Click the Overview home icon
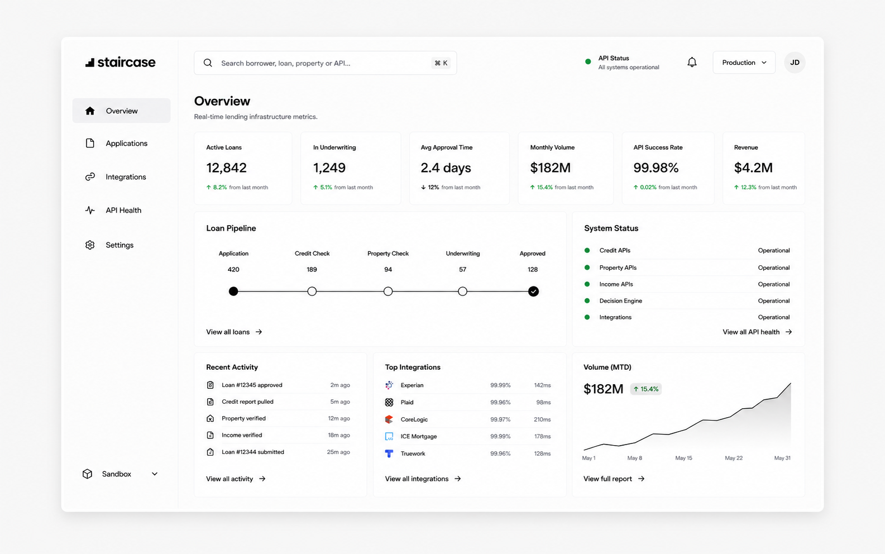885x554 pixels. tap(90, 111)
